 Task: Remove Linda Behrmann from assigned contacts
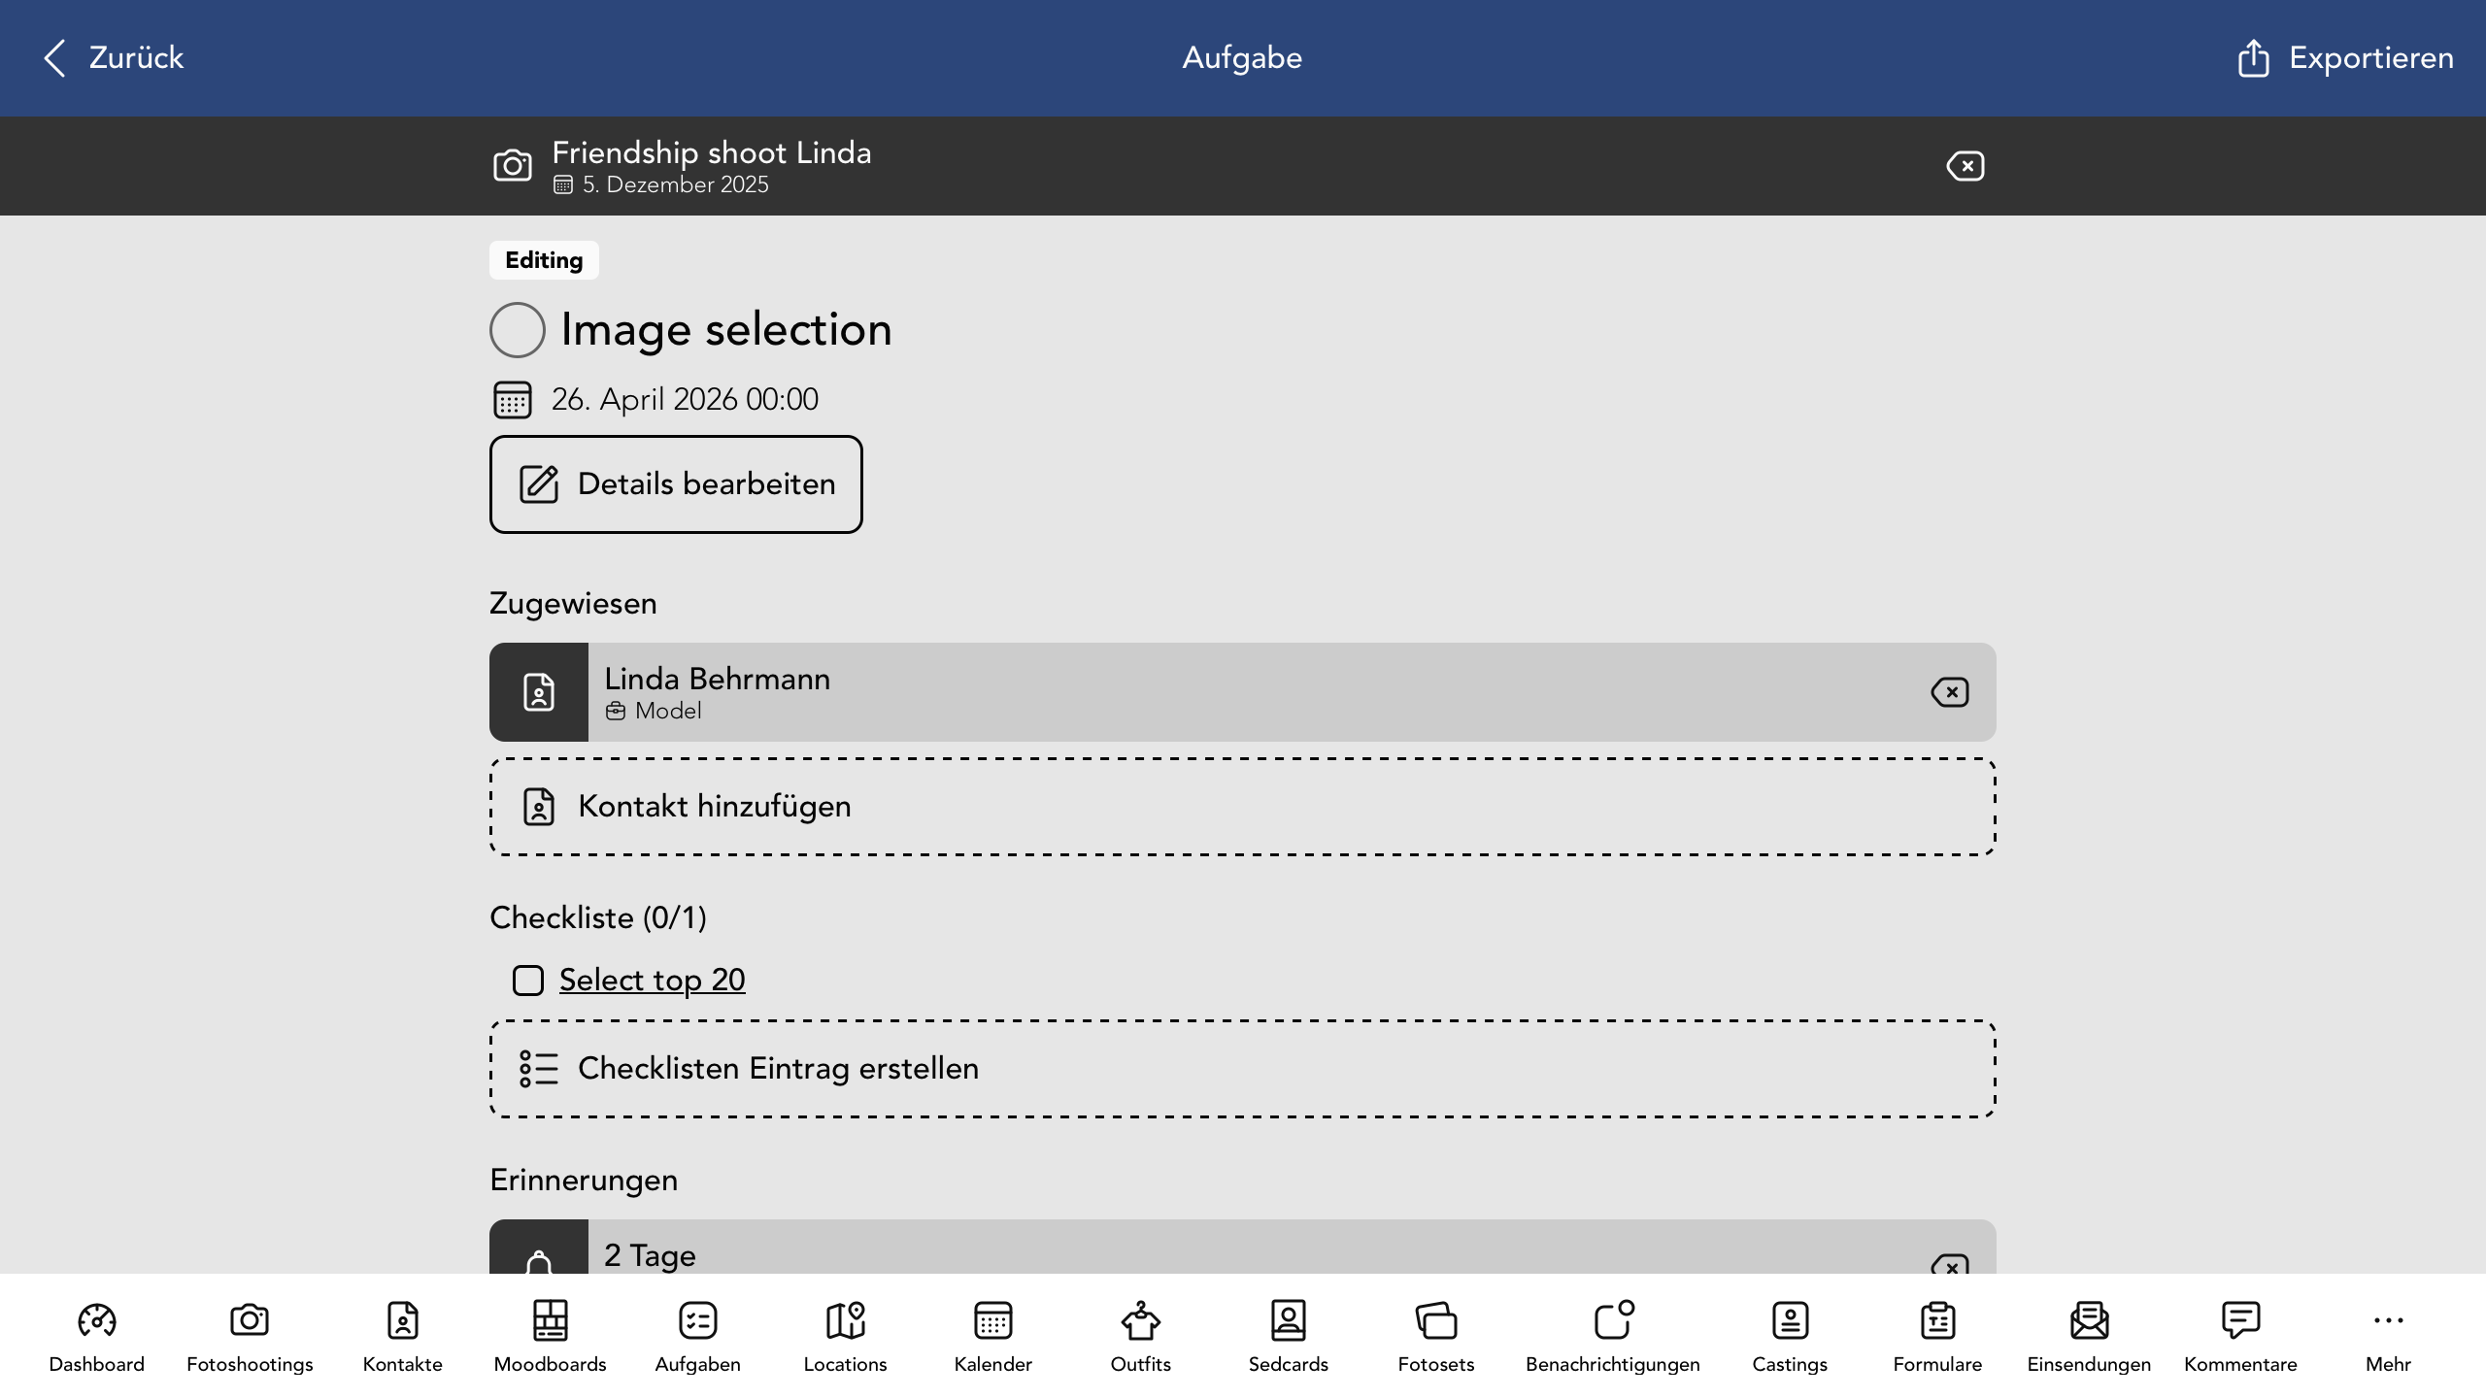(1949, 692)
